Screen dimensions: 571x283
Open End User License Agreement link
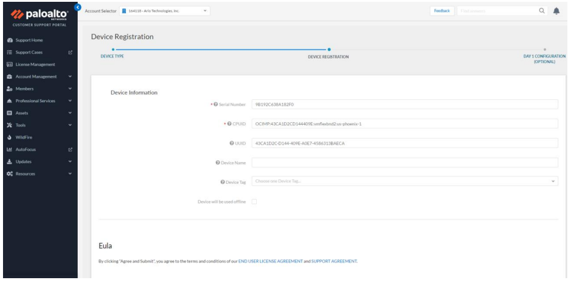pos(271,261)
